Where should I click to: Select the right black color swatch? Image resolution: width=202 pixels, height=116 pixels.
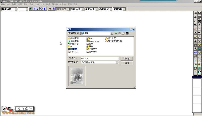[199, 76]
